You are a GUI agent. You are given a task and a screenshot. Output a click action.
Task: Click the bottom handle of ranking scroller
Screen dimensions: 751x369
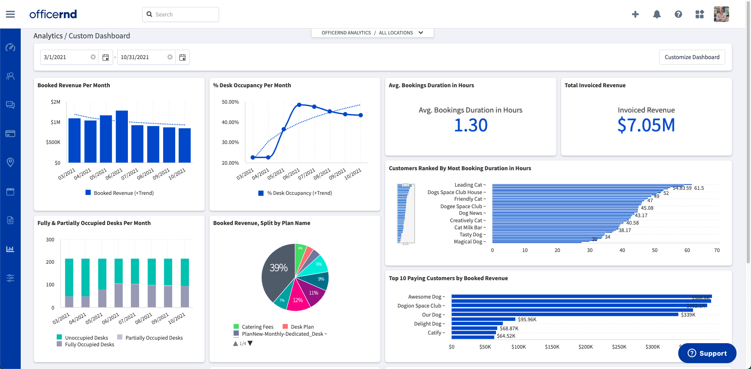(406, 243)
